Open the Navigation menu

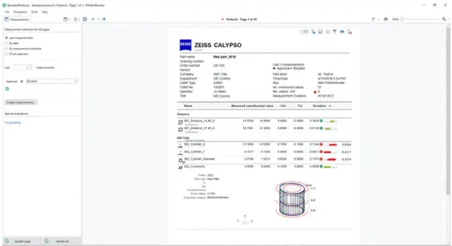(20, 12)
